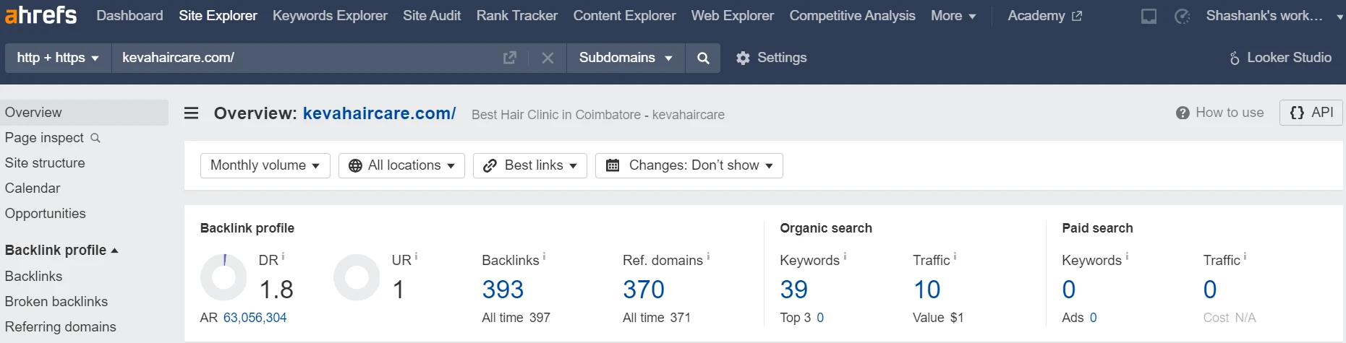Collapse the Backlink profile sidebar section
The height and width of the screenshot is (343, 1346).
coord(61,250)
